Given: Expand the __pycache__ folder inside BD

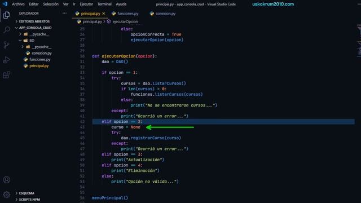Looking at the screenshot, I should pos(41,47).
